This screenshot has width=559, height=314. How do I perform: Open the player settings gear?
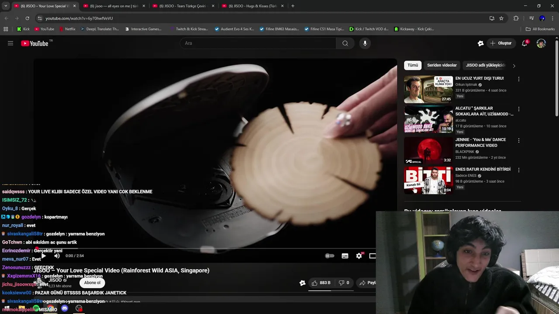[x=359, y=256]
